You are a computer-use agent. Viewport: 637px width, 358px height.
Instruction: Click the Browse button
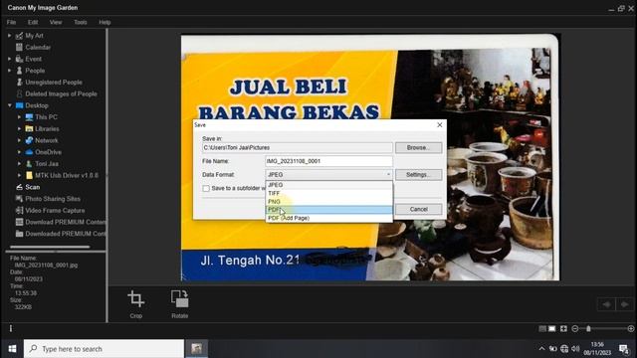click(418, 148)
